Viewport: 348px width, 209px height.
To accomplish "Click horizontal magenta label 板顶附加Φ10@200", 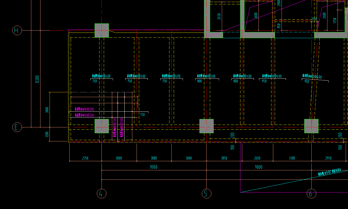I will (84, 109).
